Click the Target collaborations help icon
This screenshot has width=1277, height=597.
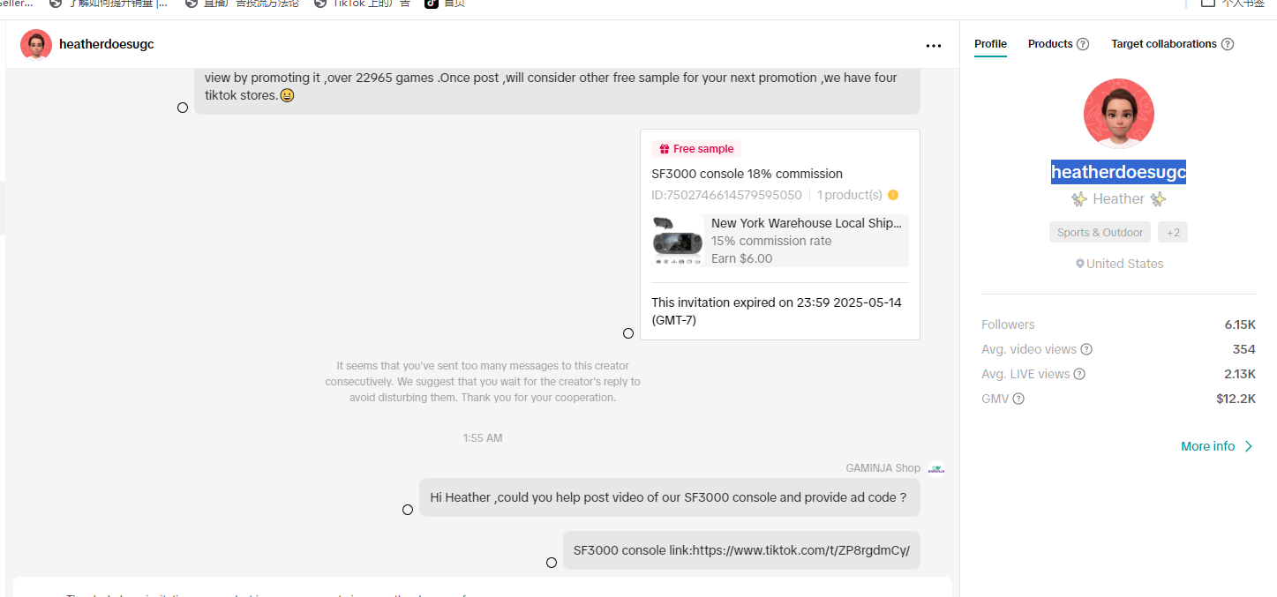[x=1228, y=44]
